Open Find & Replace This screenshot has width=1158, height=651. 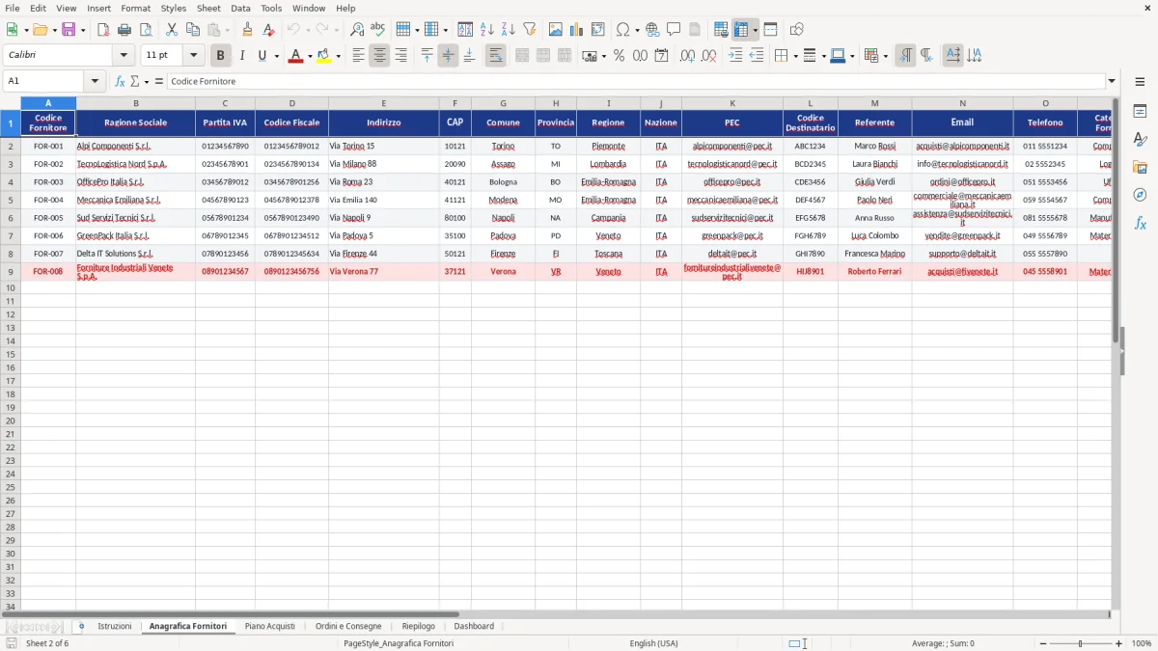click(357, 30)
